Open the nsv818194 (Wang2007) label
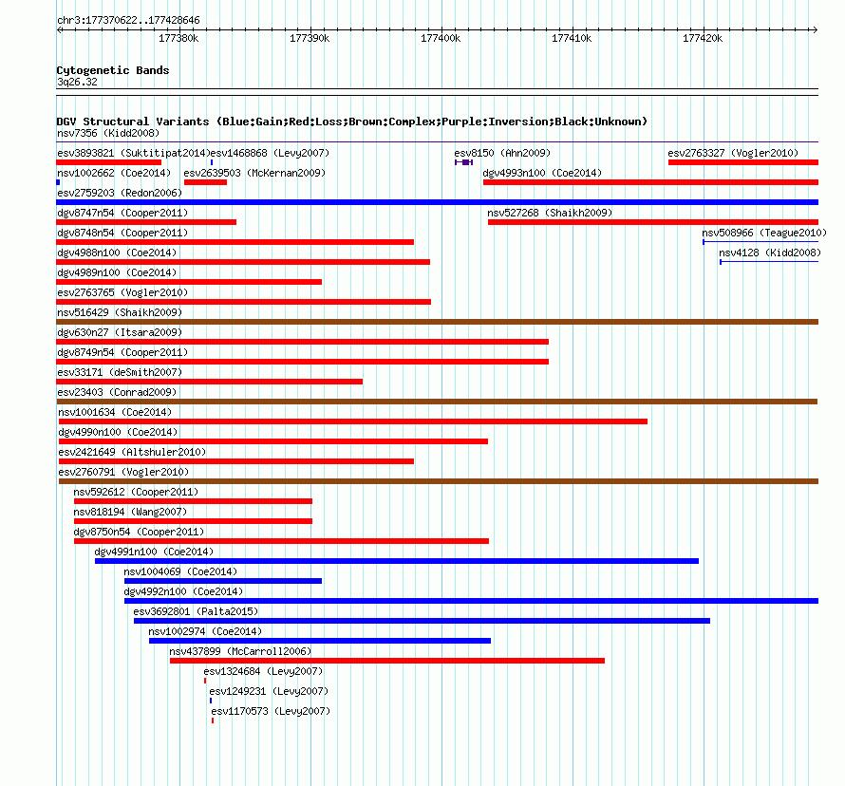This screenshot has height=786, width=845. pos(130,512)
